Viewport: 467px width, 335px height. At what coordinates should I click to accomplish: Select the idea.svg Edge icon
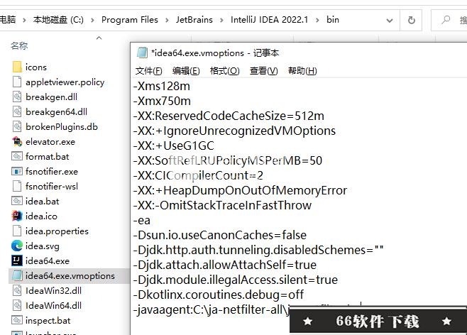17,246
